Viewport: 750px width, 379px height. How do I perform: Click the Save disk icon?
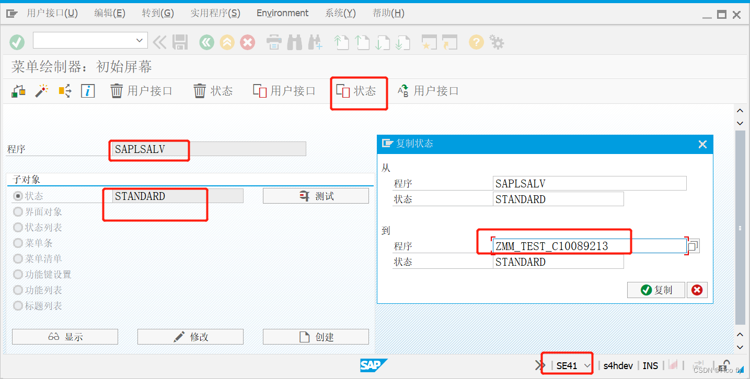click(180, 42)
